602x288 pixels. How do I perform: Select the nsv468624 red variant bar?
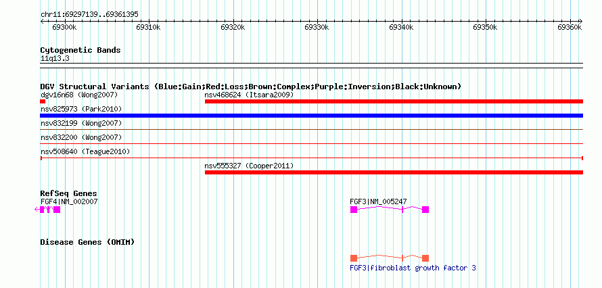click(x=394, y=101)
